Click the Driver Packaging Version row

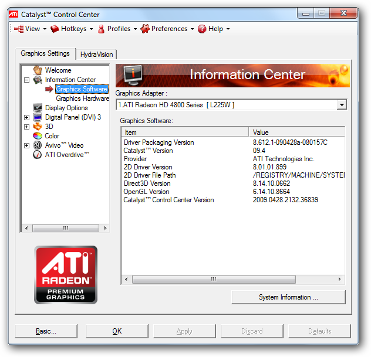(x=233, y=142)
